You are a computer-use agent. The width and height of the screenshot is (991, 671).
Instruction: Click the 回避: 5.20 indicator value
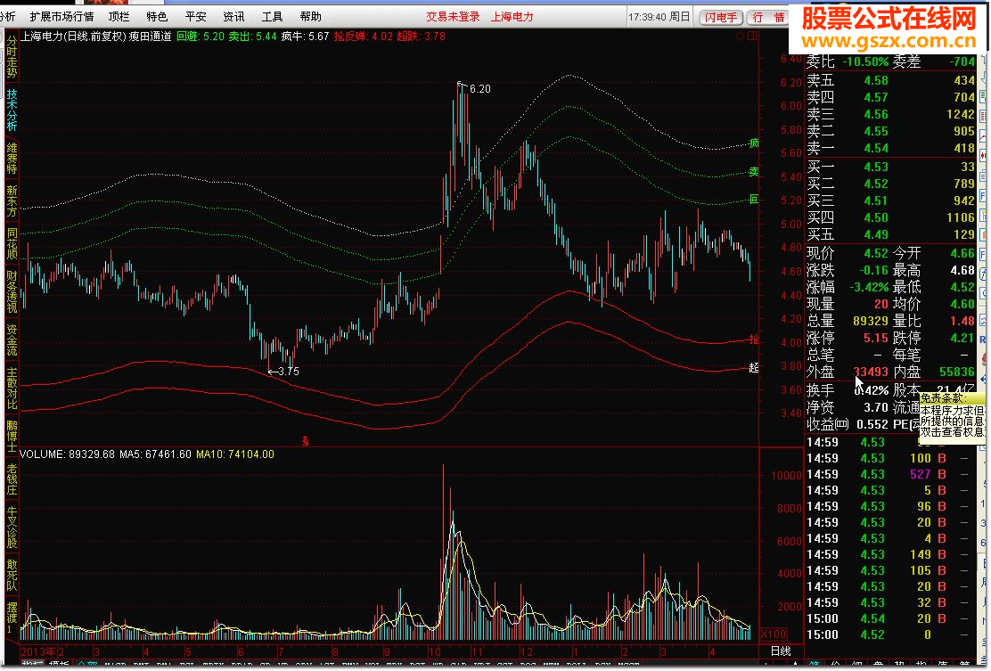coord(200,37)
